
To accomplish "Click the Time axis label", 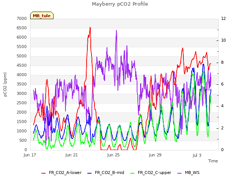I will pos(213,161).
